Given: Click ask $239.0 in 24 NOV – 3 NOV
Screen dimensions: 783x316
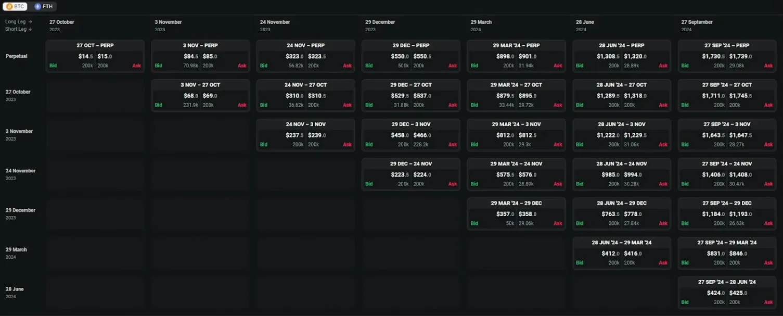Looking at the screenshot, I should point(317,135).
